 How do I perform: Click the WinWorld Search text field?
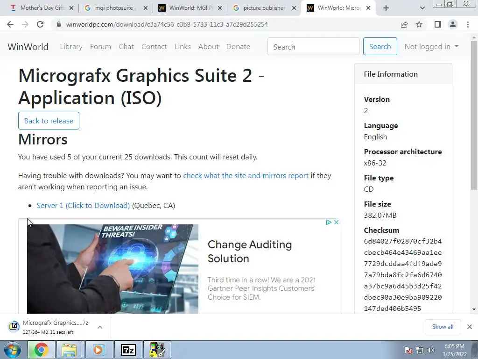click(313, 46)
